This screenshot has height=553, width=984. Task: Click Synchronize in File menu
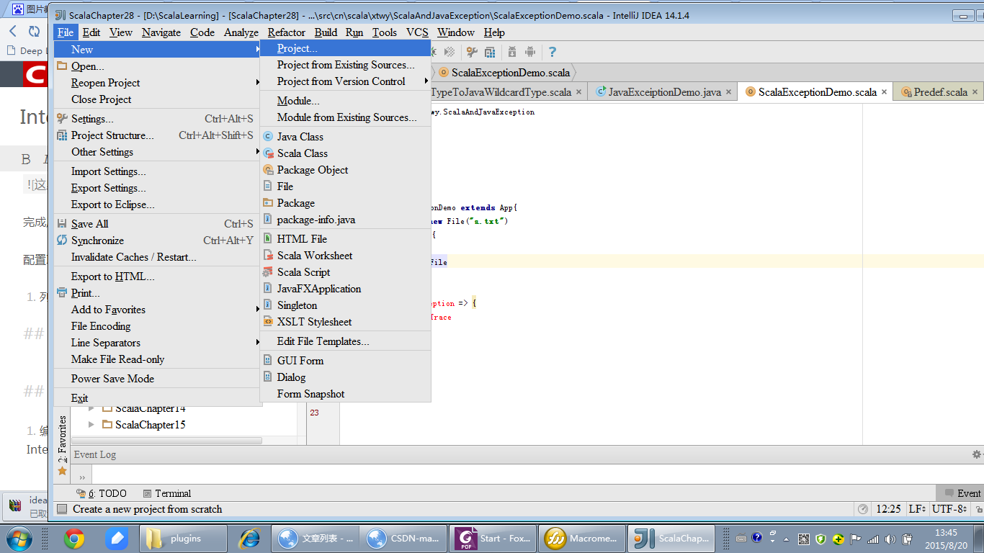157,240
